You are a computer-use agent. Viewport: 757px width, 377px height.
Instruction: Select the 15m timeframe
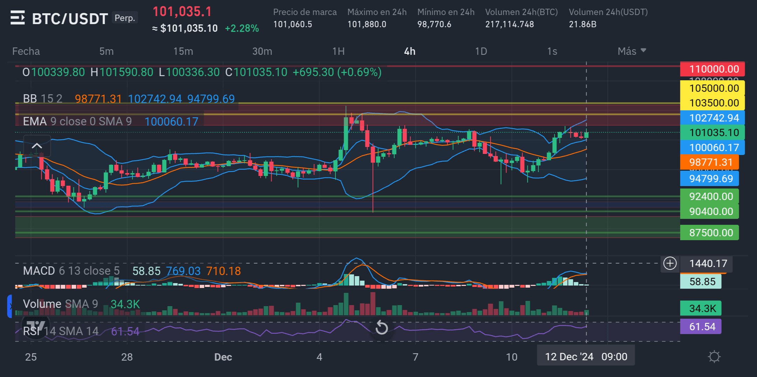[x=183, y=51]
